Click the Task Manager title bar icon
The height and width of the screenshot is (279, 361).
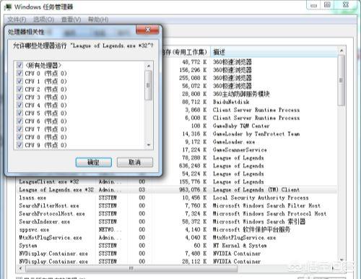(8, 7)
